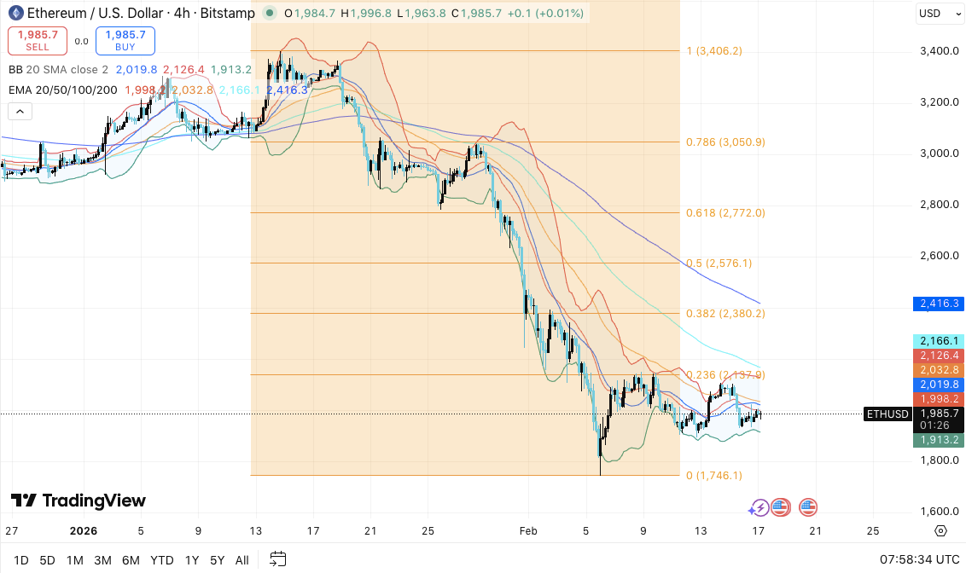Click the US flag event marker beside lightning icon
The width and height of the screenshot is (966, 573).
click(x=780, y=508)
